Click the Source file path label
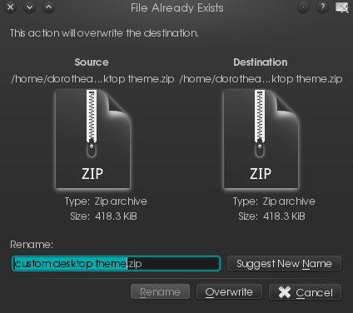The width and height of the screenshot is (353, 313). click(x=92, y=79)
